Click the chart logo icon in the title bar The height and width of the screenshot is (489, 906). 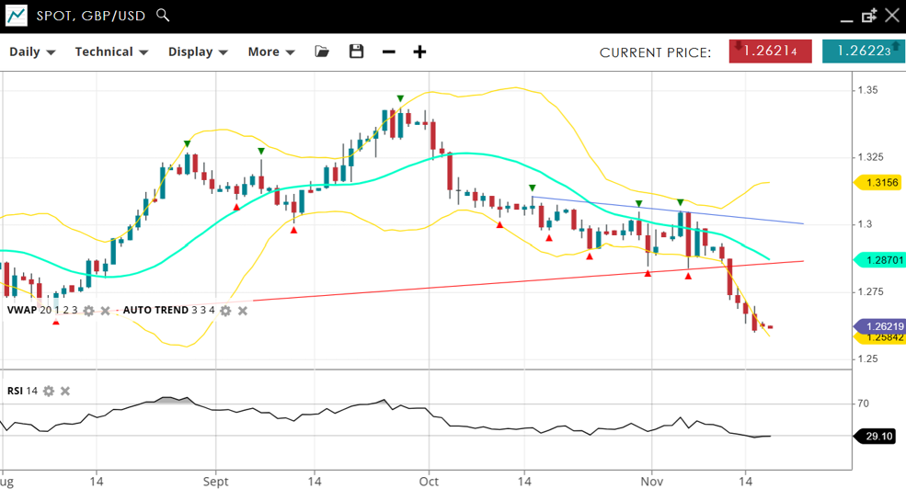click(x=17, y=16)
